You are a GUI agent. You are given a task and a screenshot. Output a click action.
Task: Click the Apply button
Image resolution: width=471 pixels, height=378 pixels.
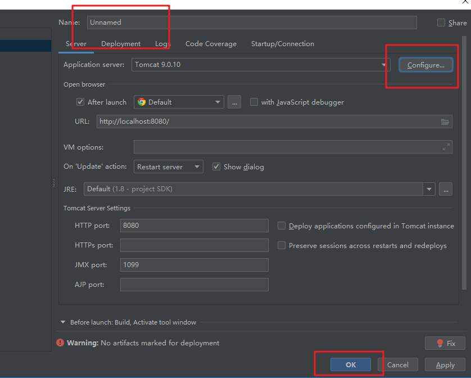click(445, 364)
